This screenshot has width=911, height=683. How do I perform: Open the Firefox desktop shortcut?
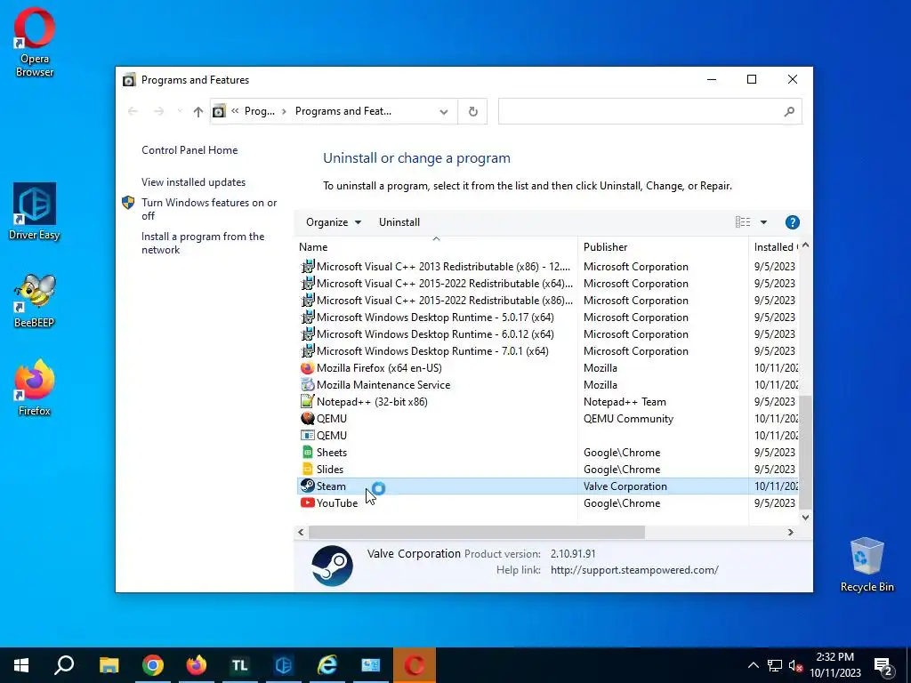(x=35, y=388)
